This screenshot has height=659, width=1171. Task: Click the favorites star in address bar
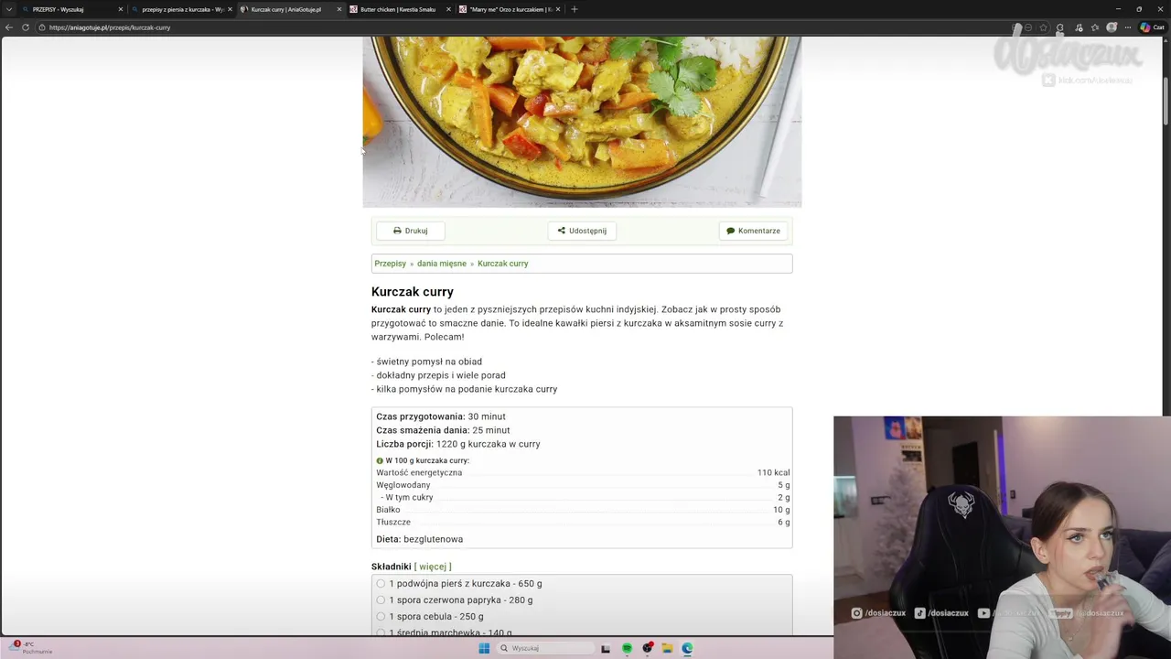(x=1044, y=27)
